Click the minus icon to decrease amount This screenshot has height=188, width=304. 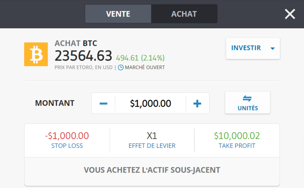[x=103, y=103]
